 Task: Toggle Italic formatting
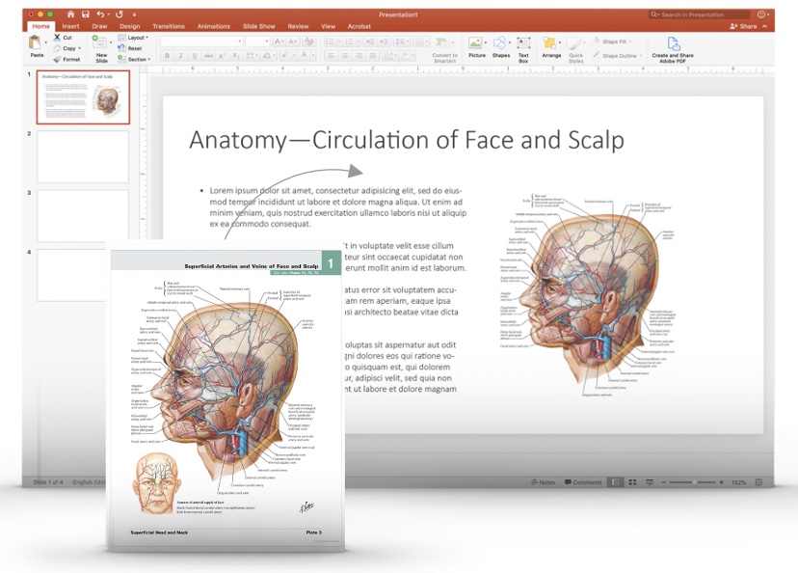[180, 56]
